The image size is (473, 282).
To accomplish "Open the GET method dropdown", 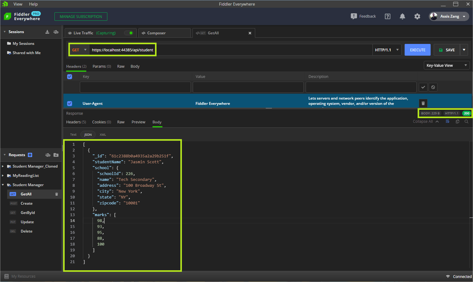I will pyautogui.click(x=80, y=50).
